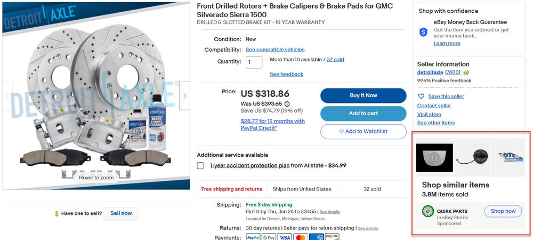Add the brake kit to cart
533x240 pixels.
(x=364, y=114)
